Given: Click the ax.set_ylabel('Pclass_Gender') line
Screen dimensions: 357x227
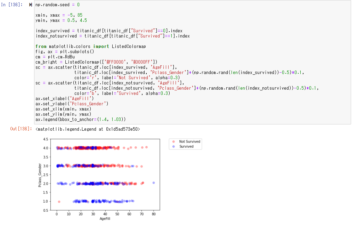Looking at the screenshot, I should tap(72, 104).
